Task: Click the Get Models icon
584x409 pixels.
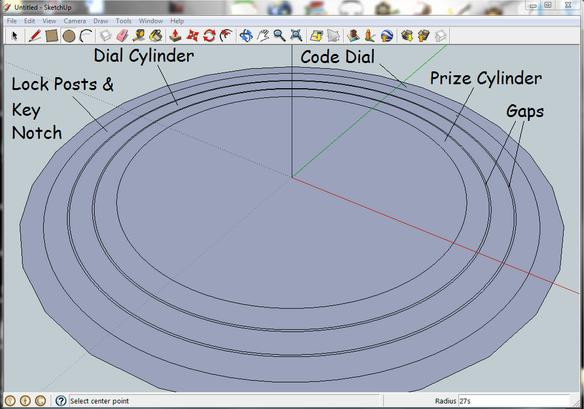Action: click(x=406, y=36)
